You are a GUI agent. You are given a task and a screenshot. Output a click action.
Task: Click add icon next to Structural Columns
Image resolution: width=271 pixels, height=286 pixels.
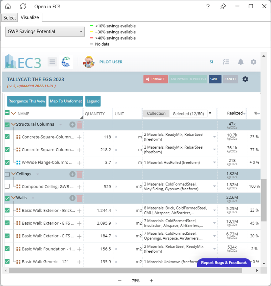point(72,125)
